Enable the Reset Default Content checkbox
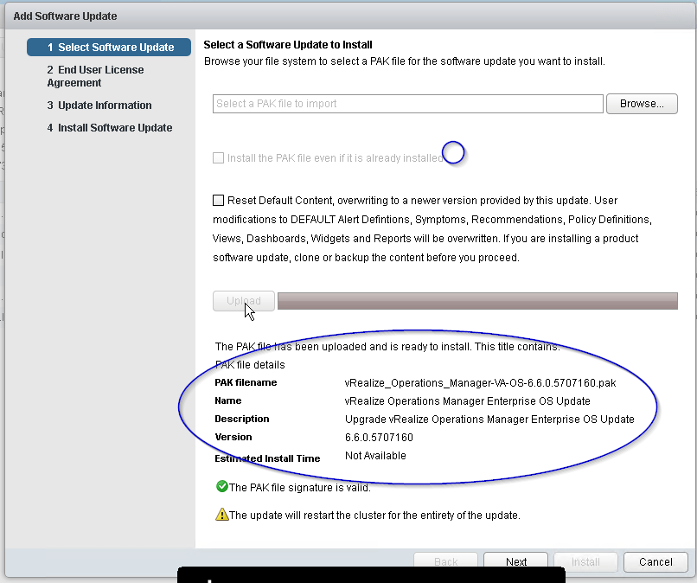The height and width of the screenshot is (583, 697). click(x=219, y=201)
